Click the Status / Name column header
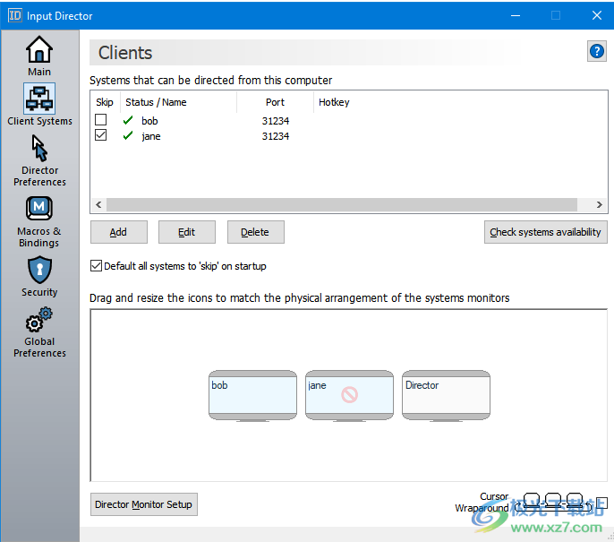Image resolution: width=614 pixels, height=542 pixels. [x=178, y=102]
